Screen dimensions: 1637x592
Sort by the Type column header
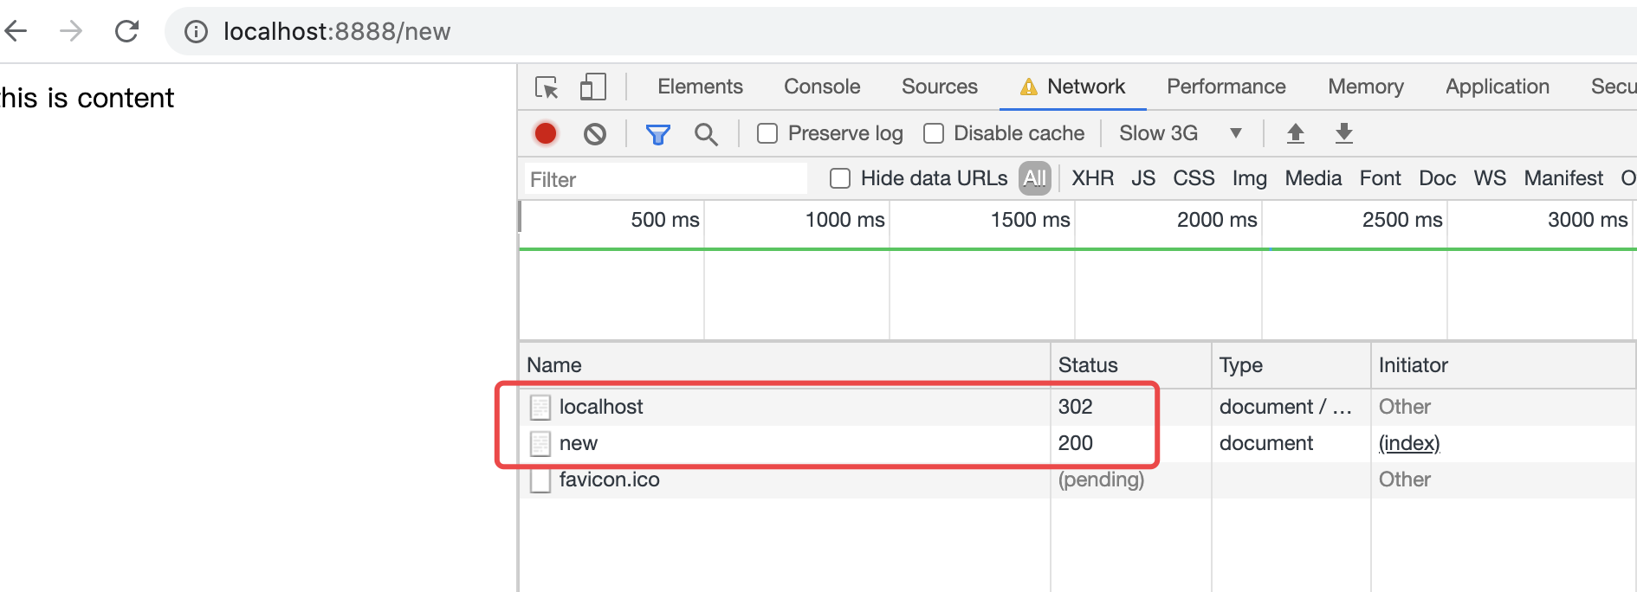(x=1291, y=365)
